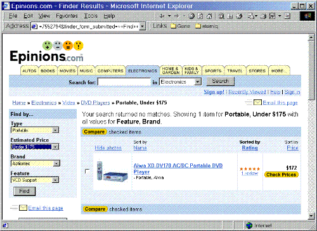
Task: Click the Epinions.com logo
Action: (x=46, y=51)
